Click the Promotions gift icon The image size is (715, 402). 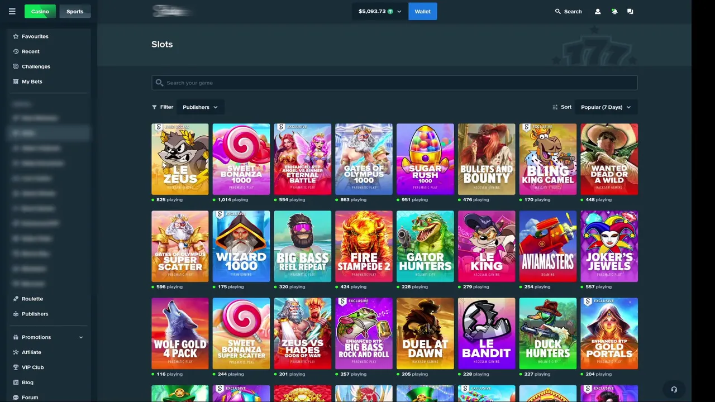16,337
